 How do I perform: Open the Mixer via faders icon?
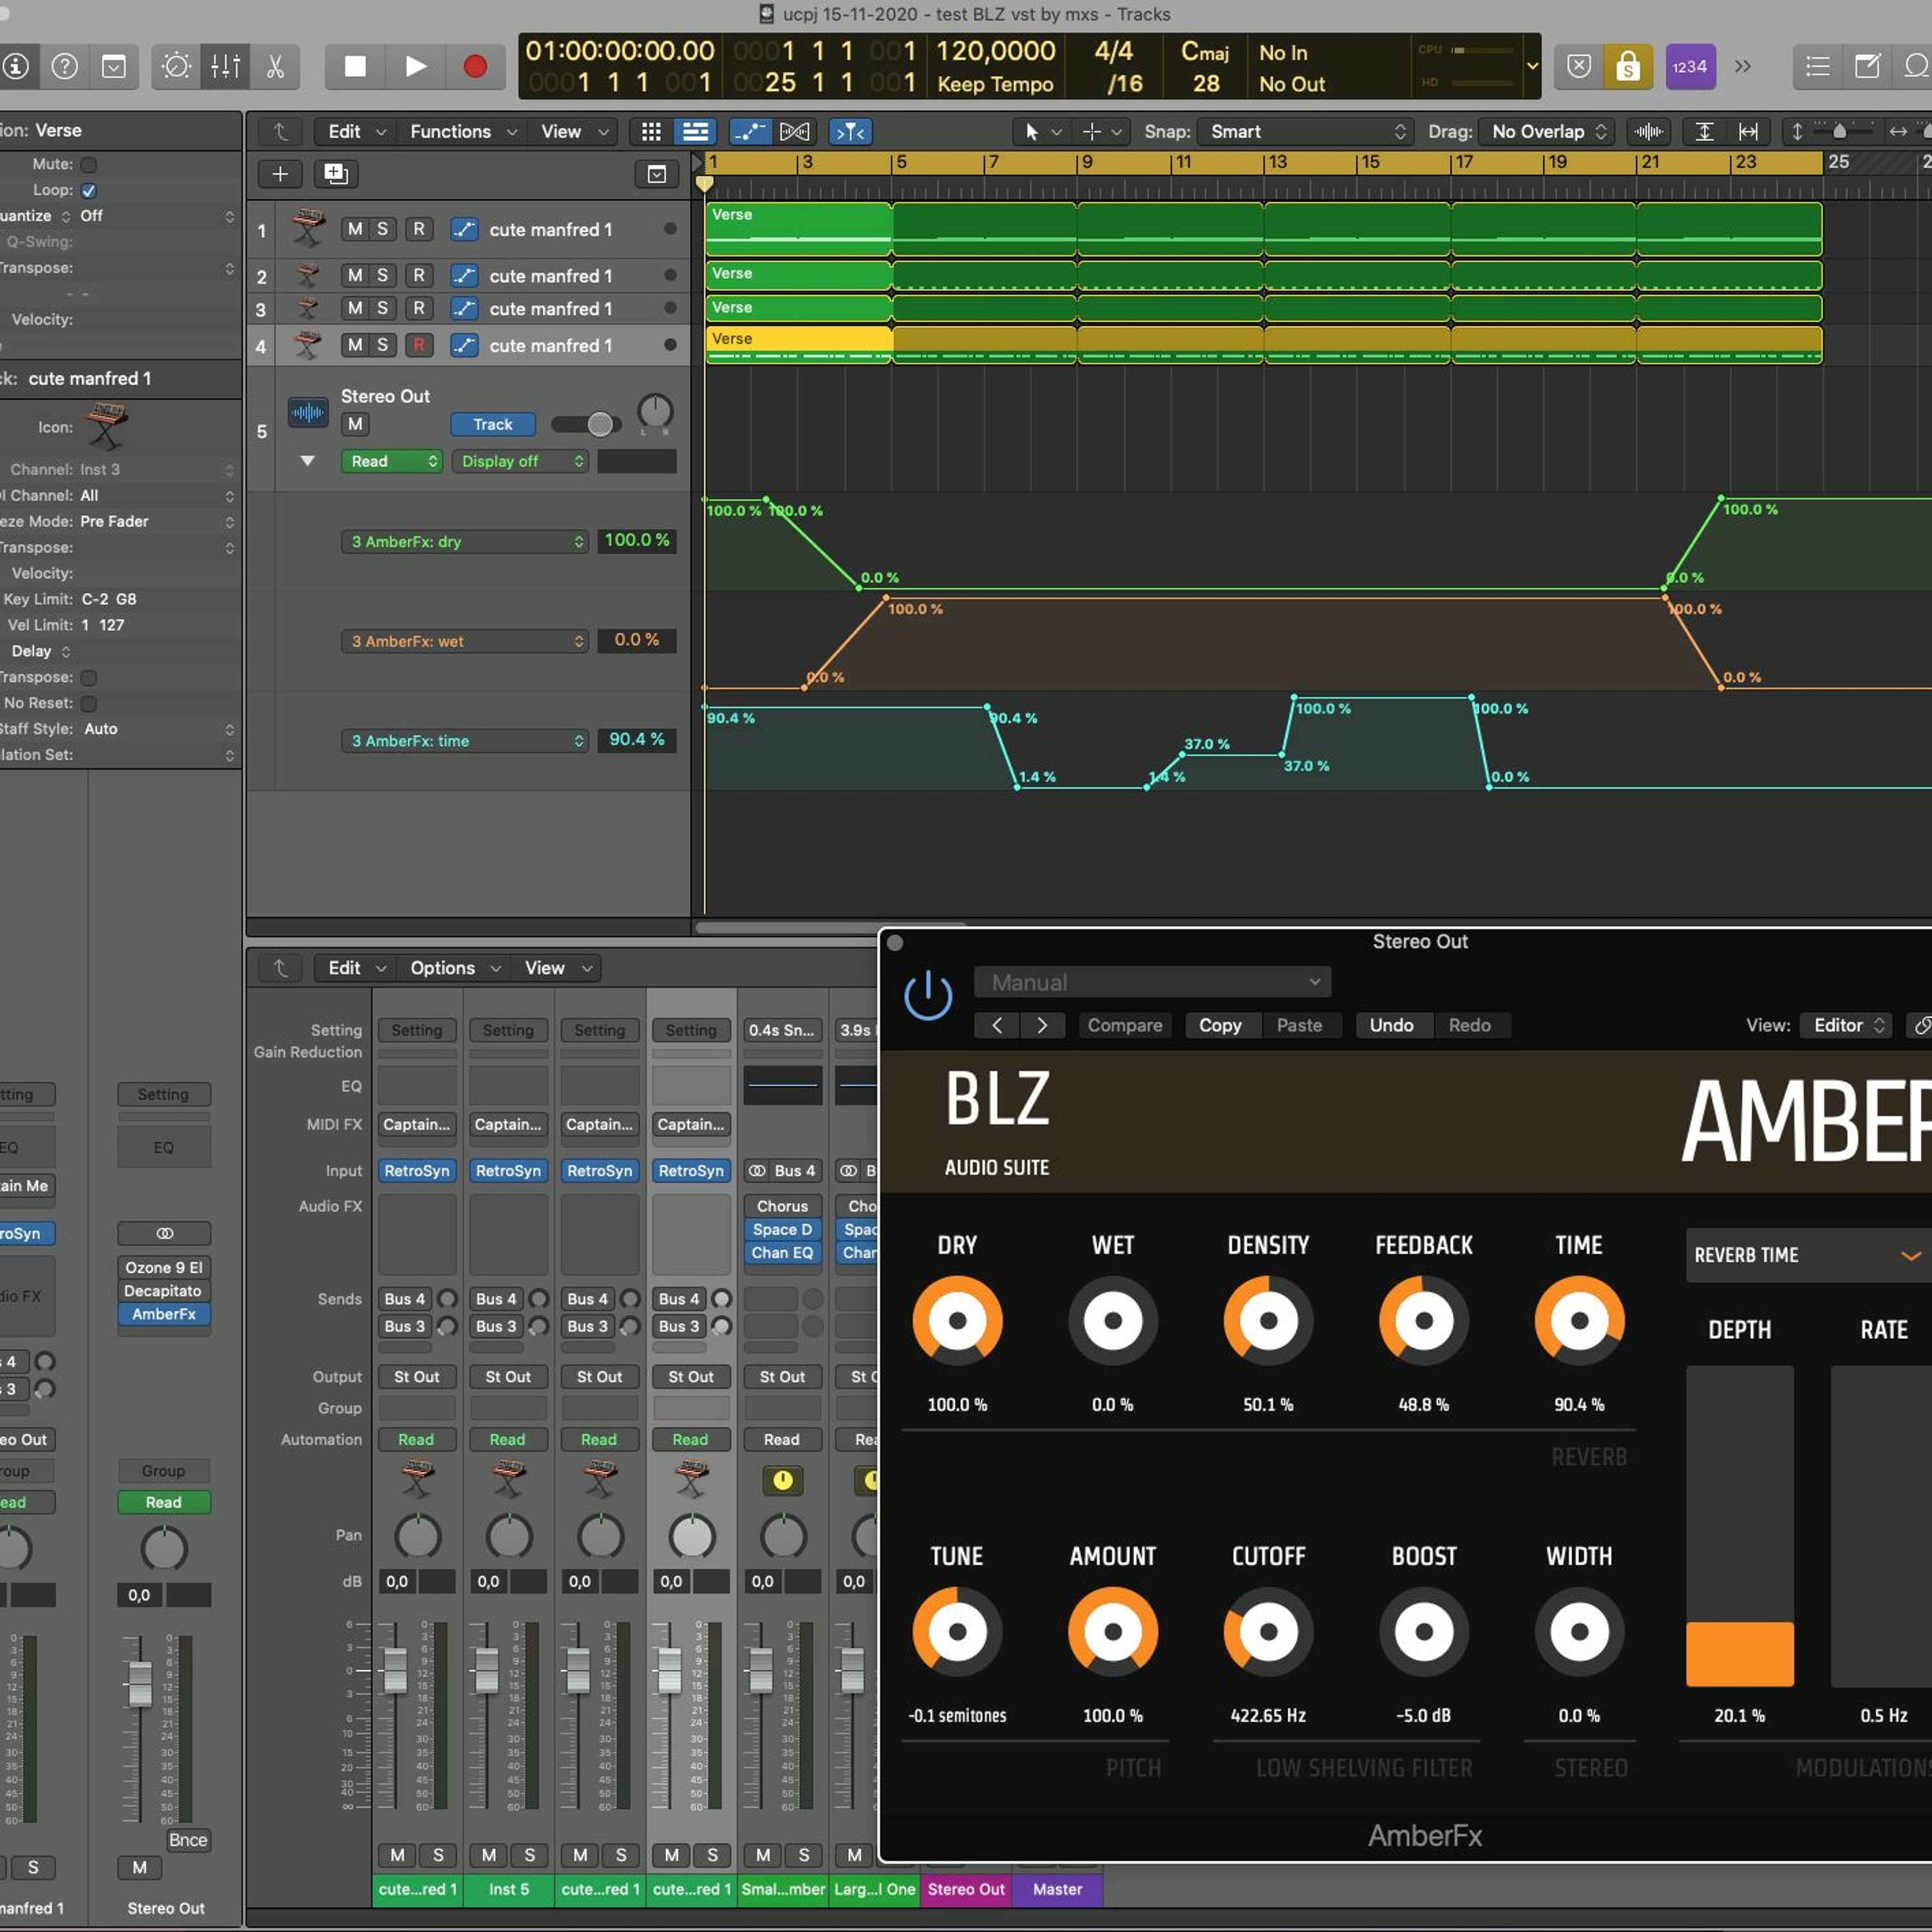tap(225, 66)
